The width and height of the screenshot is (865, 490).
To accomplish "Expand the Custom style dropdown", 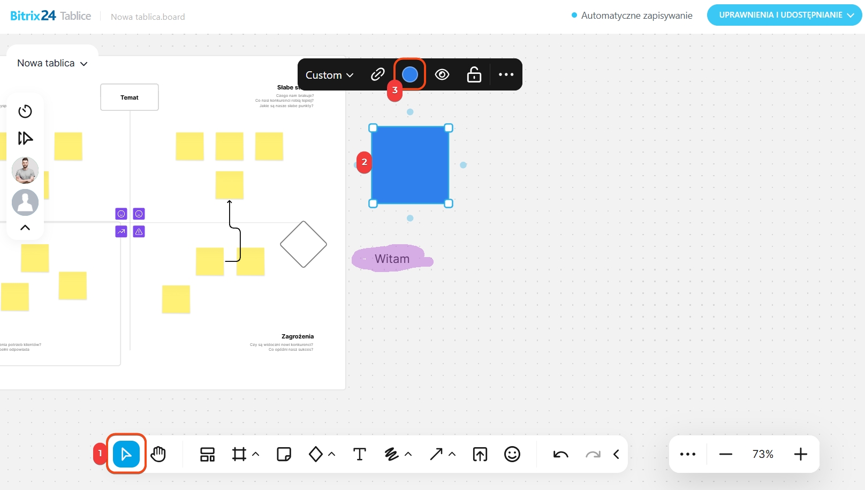I will point(329,75).
